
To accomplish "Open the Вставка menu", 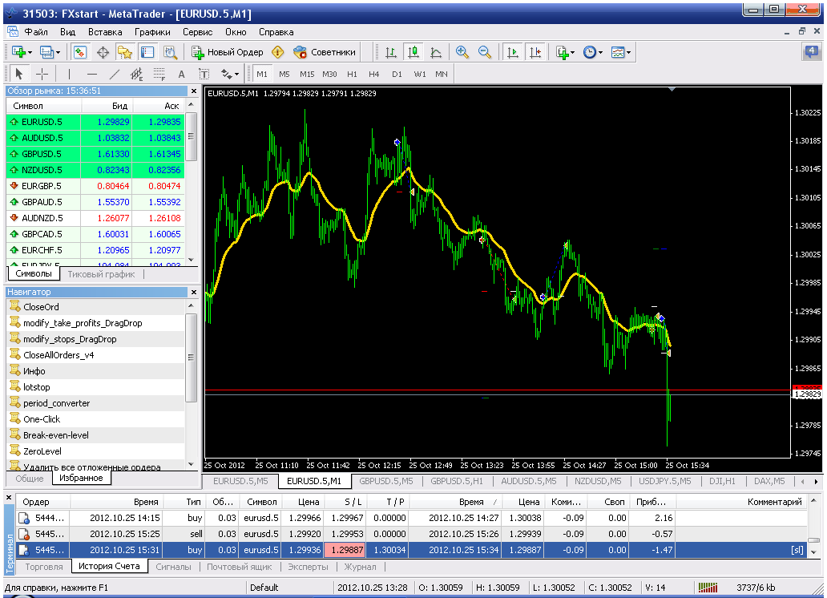I will [105, 32].
